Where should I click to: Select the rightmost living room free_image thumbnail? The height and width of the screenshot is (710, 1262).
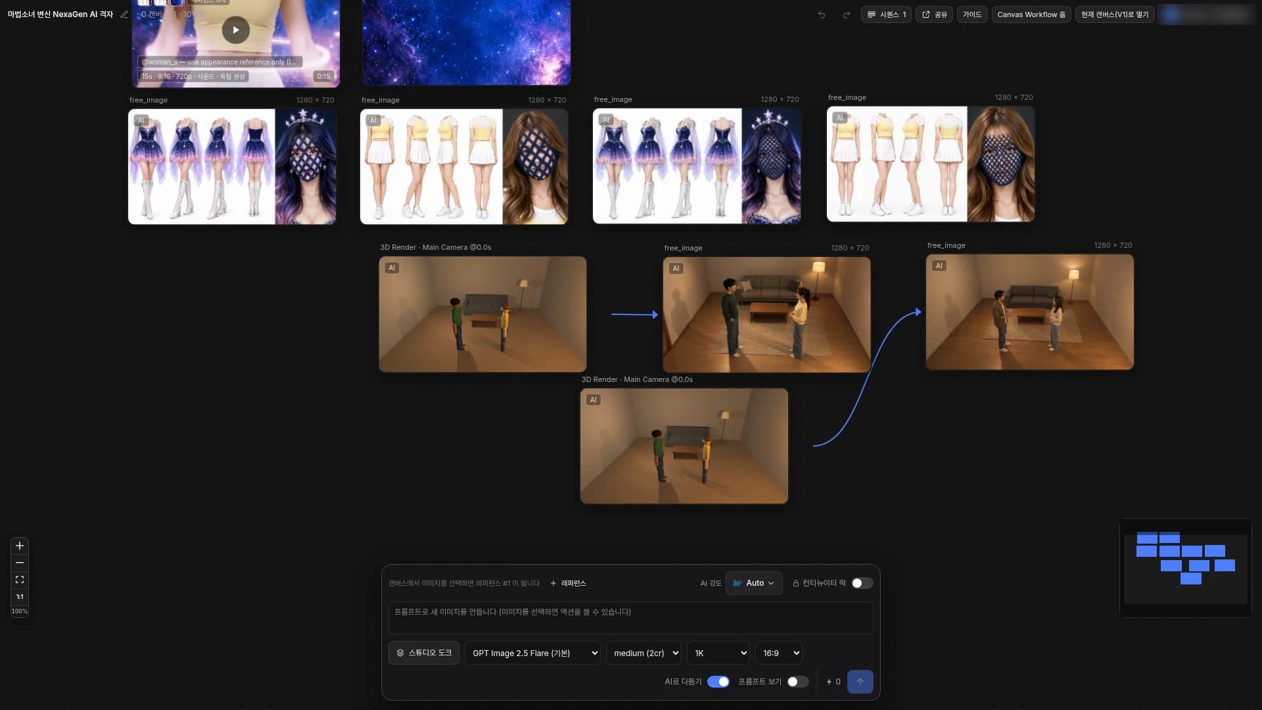tap(1030, 312)
